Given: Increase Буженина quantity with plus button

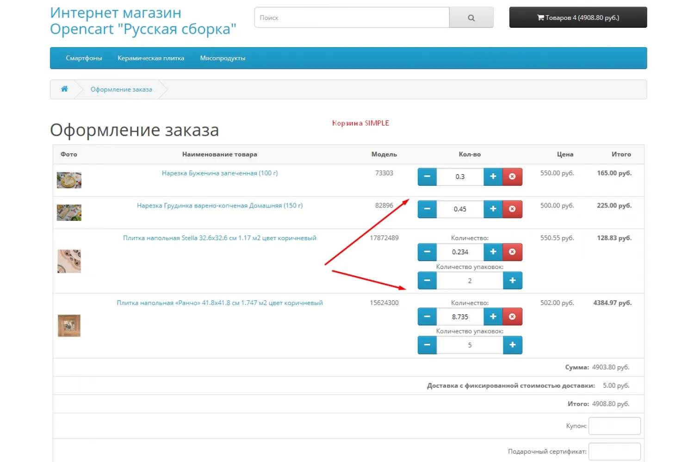Looking at the screenshot, I should click(x=493, y=176).
